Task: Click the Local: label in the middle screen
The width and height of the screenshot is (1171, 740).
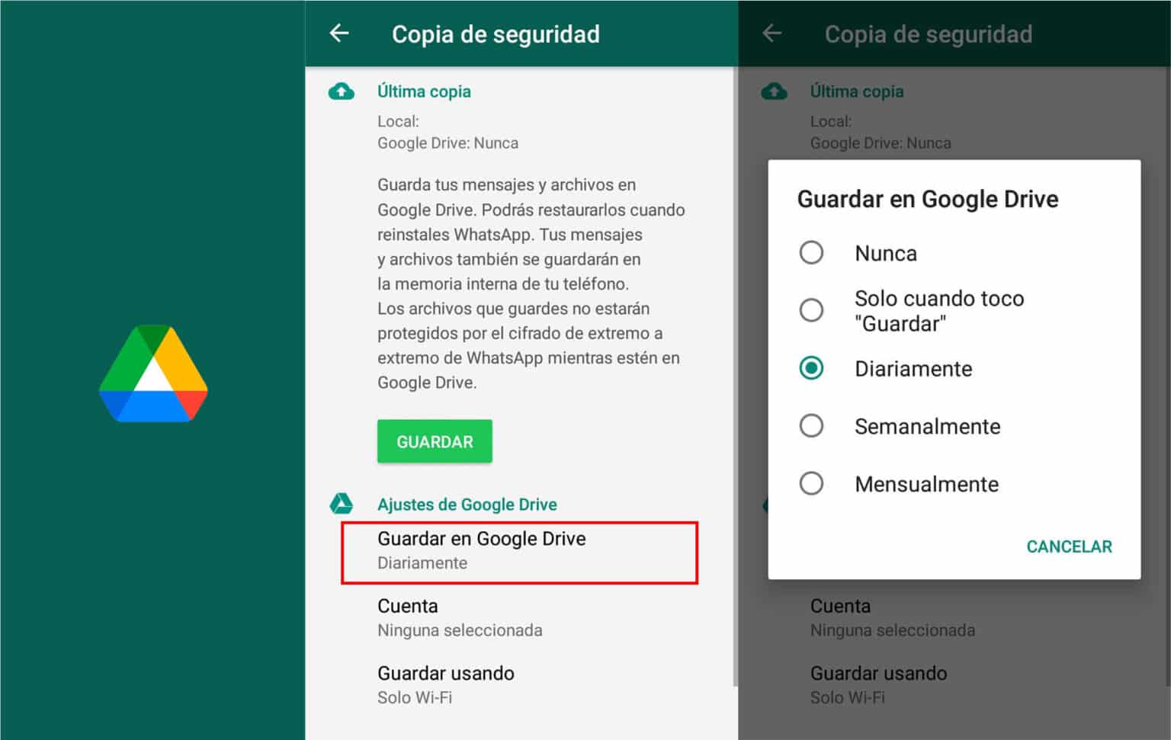Action: (x=398, y=121)
